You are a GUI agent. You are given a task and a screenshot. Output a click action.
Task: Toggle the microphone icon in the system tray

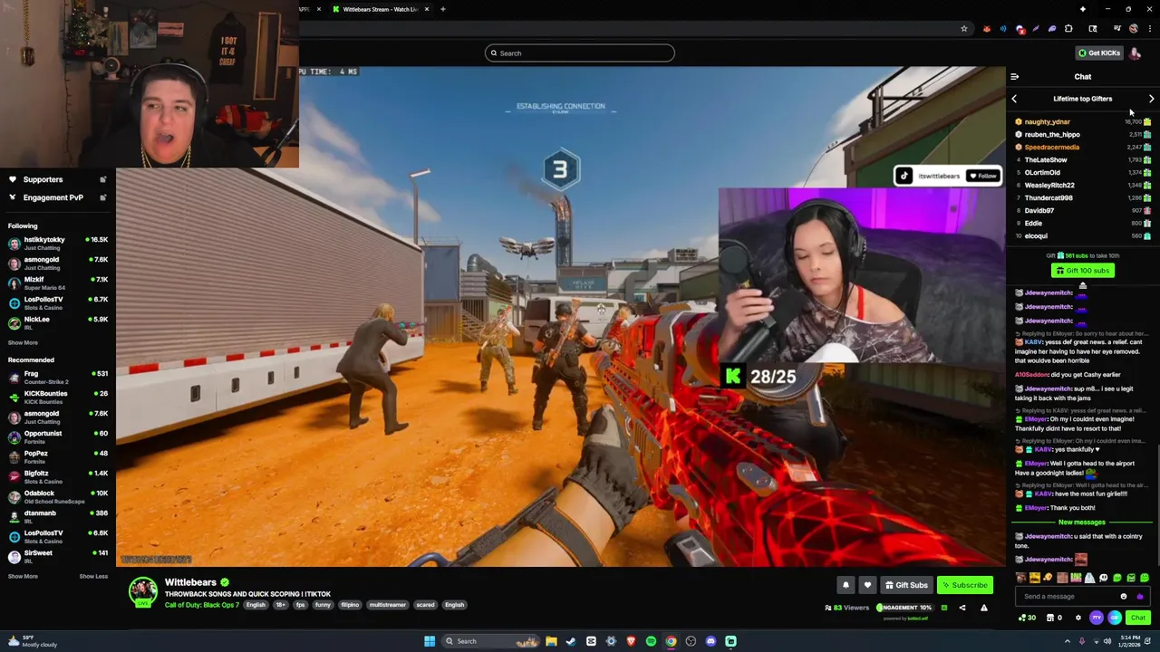click(1082, 641)
